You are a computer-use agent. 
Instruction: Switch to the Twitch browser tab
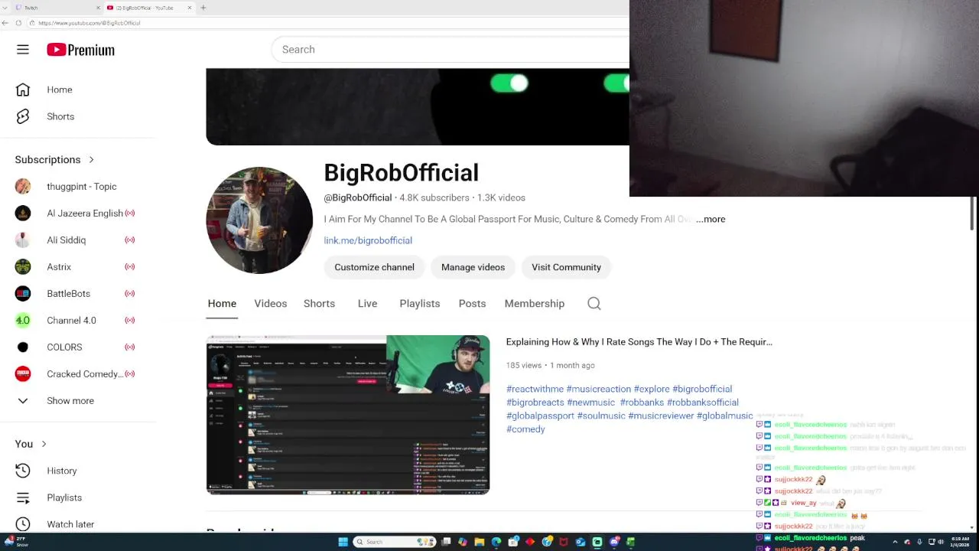57,8
